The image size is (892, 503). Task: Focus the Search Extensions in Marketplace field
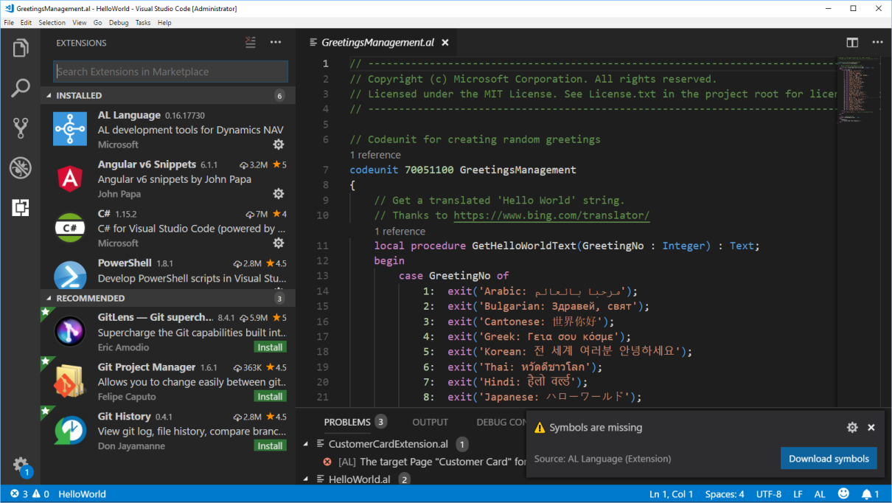point(170,72)
